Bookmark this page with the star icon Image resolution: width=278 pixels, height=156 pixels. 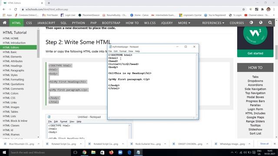[244, 10]
